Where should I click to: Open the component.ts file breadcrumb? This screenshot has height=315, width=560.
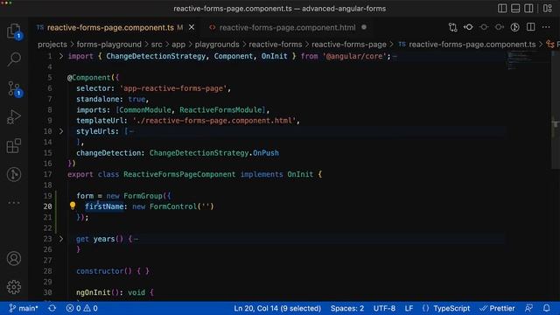click(467, 45)
